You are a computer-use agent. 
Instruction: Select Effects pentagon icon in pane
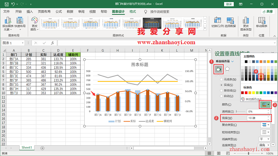227,69
